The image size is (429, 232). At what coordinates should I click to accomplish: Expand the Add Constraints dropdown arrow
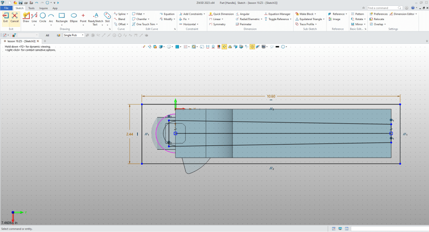tap(205, 14)
